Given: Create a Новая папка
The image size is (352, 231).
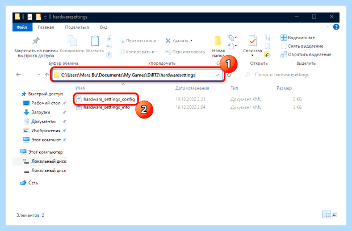Looking at the screenshot, I should click(x=218, y=47).
